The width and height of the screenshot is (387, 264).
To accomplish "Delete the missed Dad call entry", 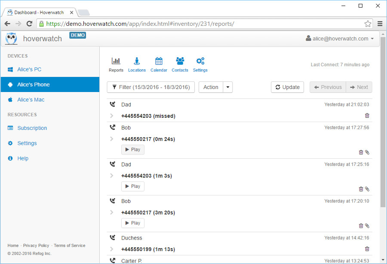I will 367,116.
